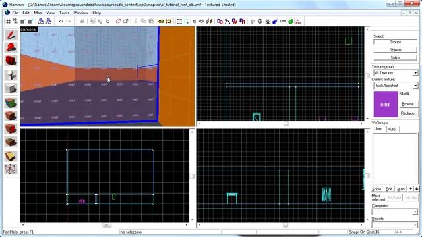The width and height of the screenshot is (422, 237).
Task: Toggle the Cordon state
Action: 161,21
